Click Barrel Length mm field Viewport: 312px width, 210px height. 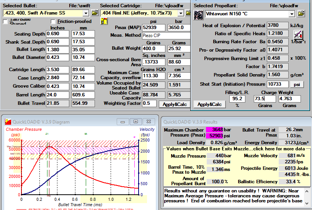[83, 95]
